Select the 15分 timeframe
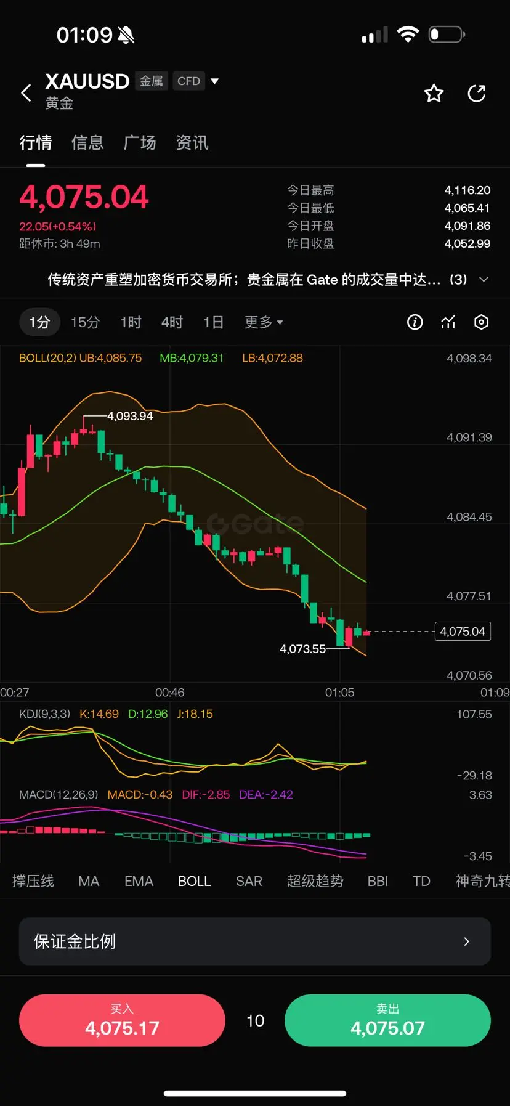 pyautogui.click(x=85, y=322)
